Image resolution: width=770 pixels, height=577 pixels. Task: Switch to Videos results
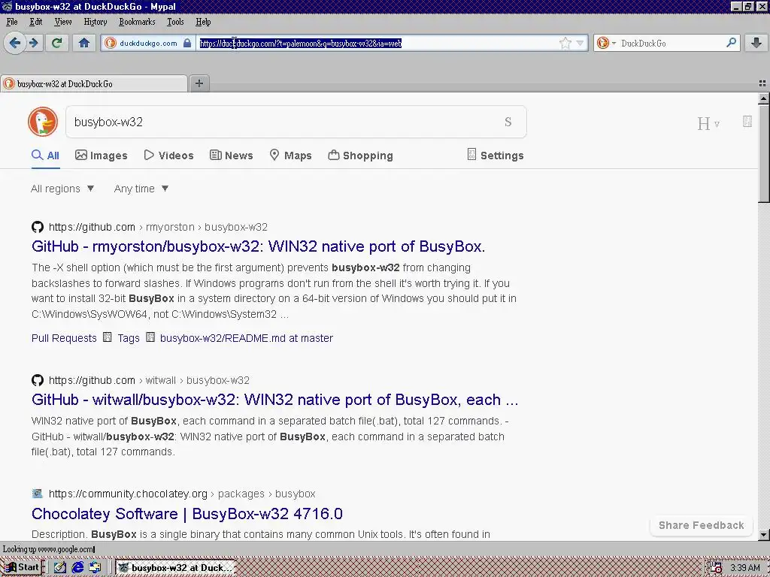point(169,156)
